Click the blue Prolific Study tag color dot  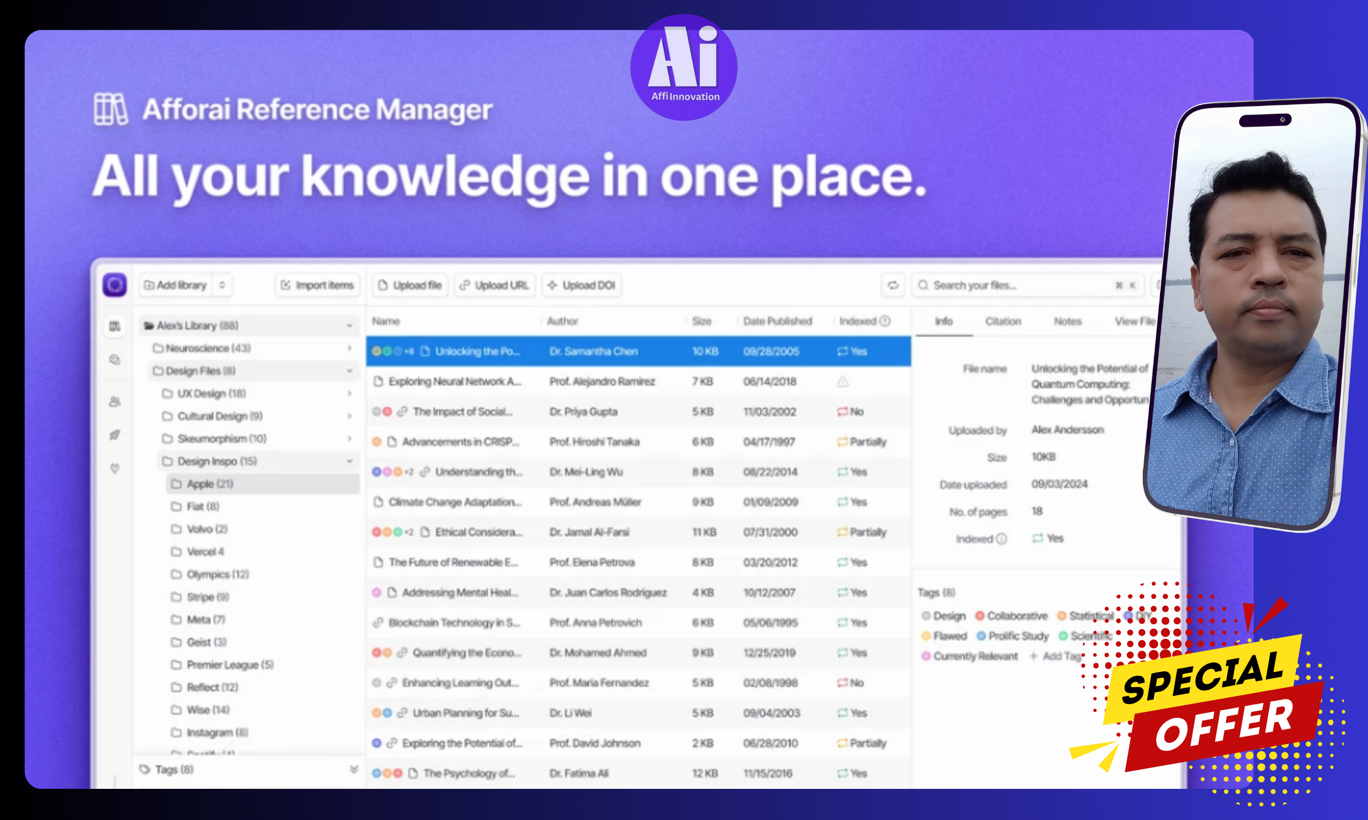pyautogui.click(x=981, y=636)
